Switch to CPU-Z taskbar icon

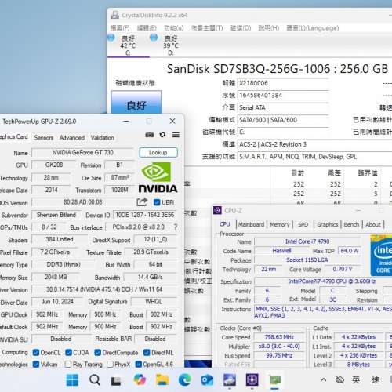pos(252,380)
